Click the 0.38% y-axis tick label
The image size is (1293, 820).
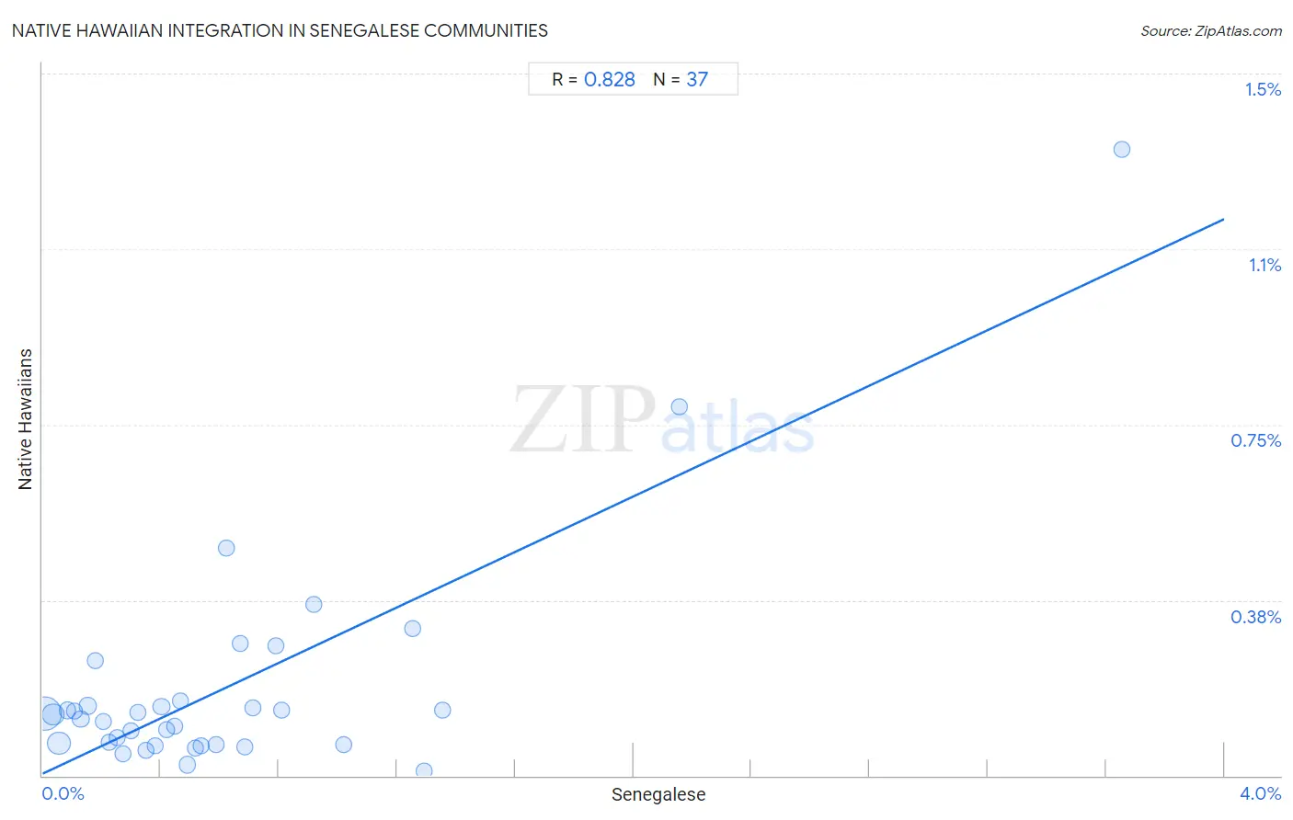tap(1255, 617)
